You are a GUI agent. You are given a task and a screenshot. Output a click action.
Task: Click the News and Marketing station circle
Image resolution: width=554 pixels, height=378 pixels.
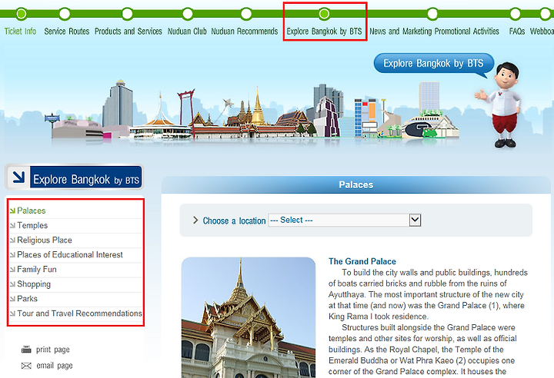pyautogui.click(x=432, y=14)
